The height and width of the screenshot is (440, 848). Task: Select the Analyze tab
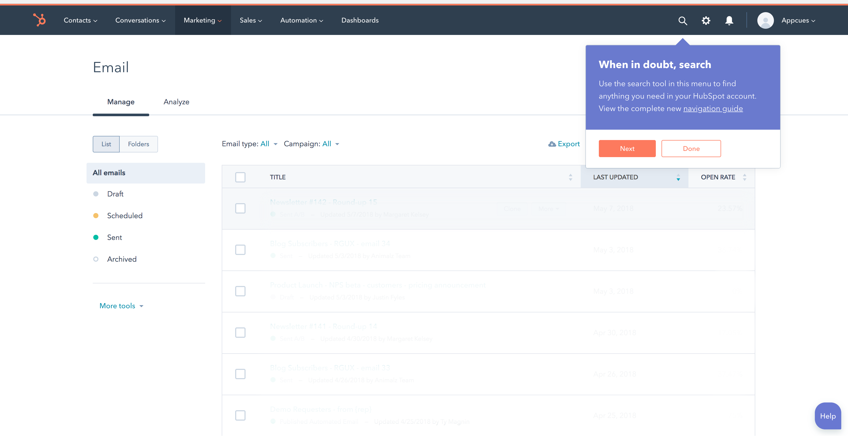point(176,102)
